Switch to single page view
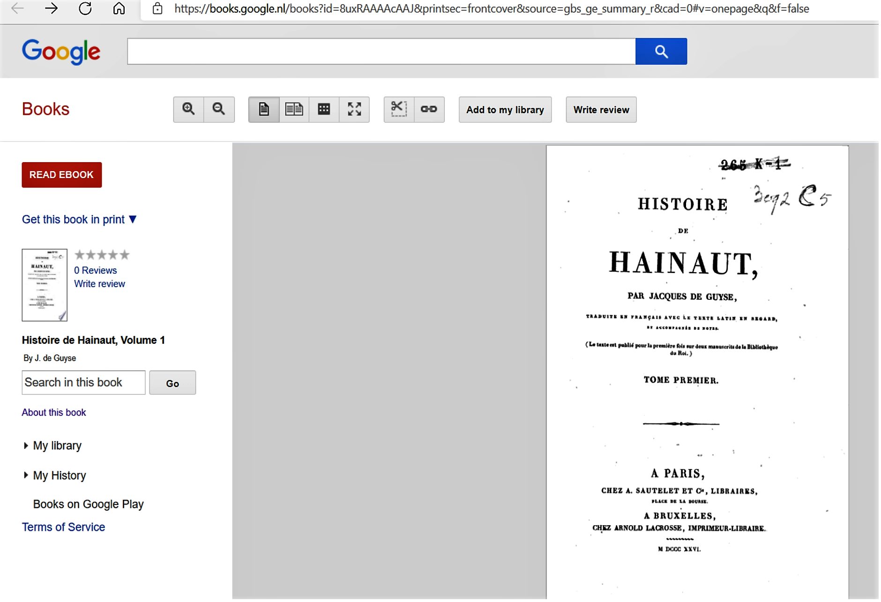 pos(264,110)
